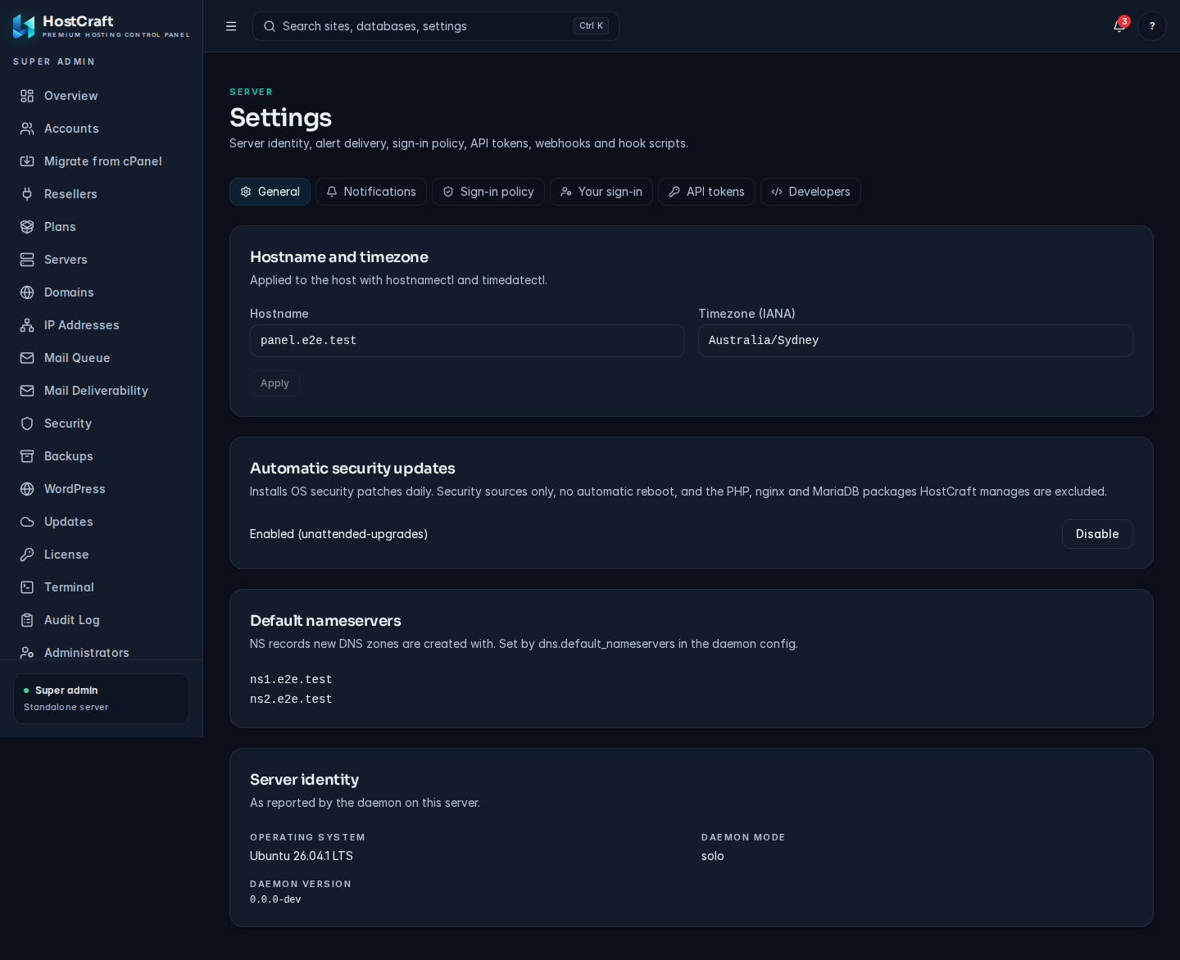The height and width of the screenshot is (960, 1180).
Task: Open Migrate from cPanel
Action: (102, 161)
